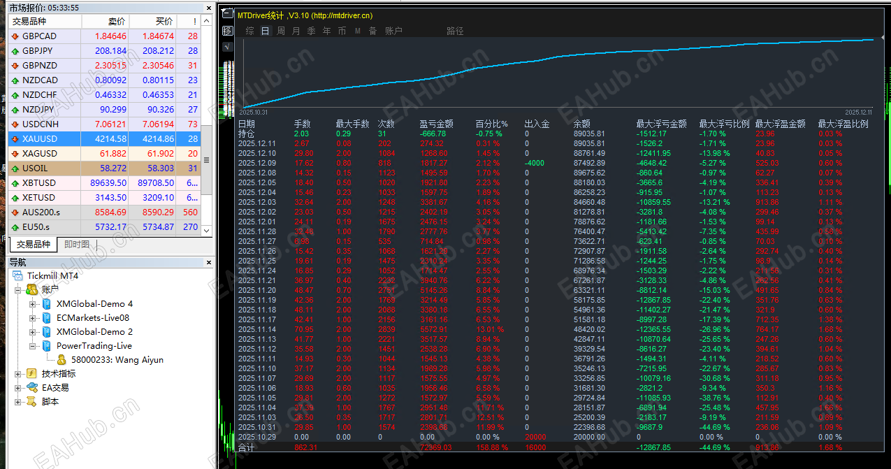This screenshot has width=891, height=469.
Task: Click the 交易品种 column header
Action: [x=45, y=22]
